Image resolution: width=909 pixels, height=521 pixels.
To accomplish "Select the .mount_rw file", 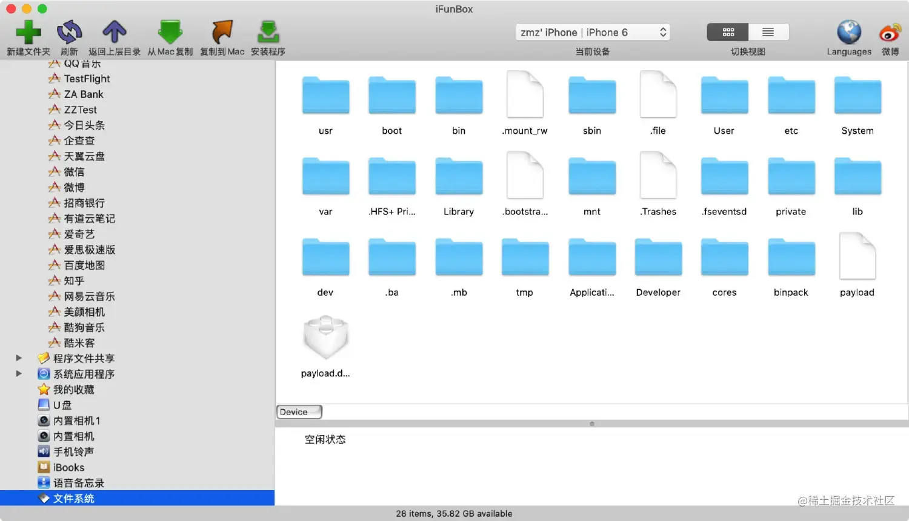I will [525, 94].
